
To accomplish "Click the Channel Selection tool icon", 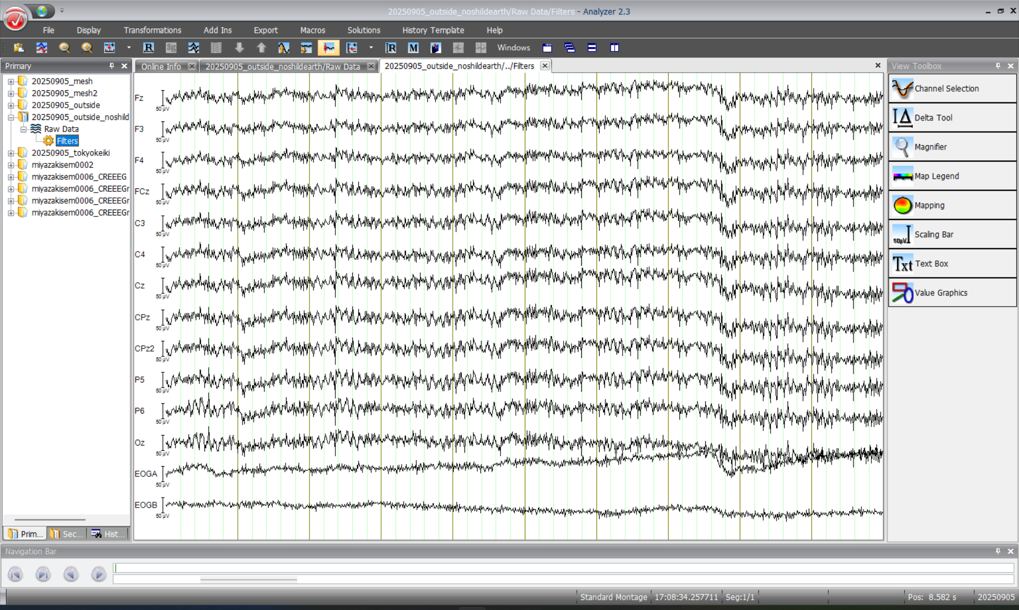I will point(902,89).
